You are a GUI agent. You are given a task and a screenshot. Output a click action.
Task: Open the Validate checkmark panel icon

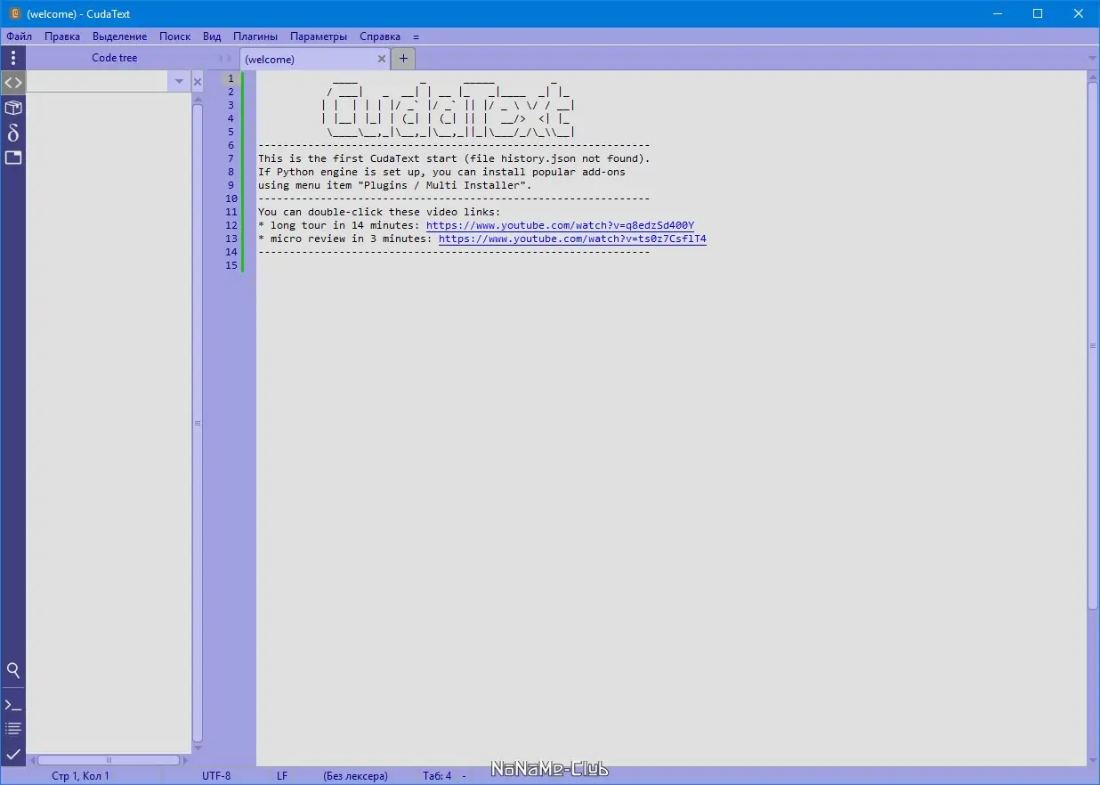point(12,754)
